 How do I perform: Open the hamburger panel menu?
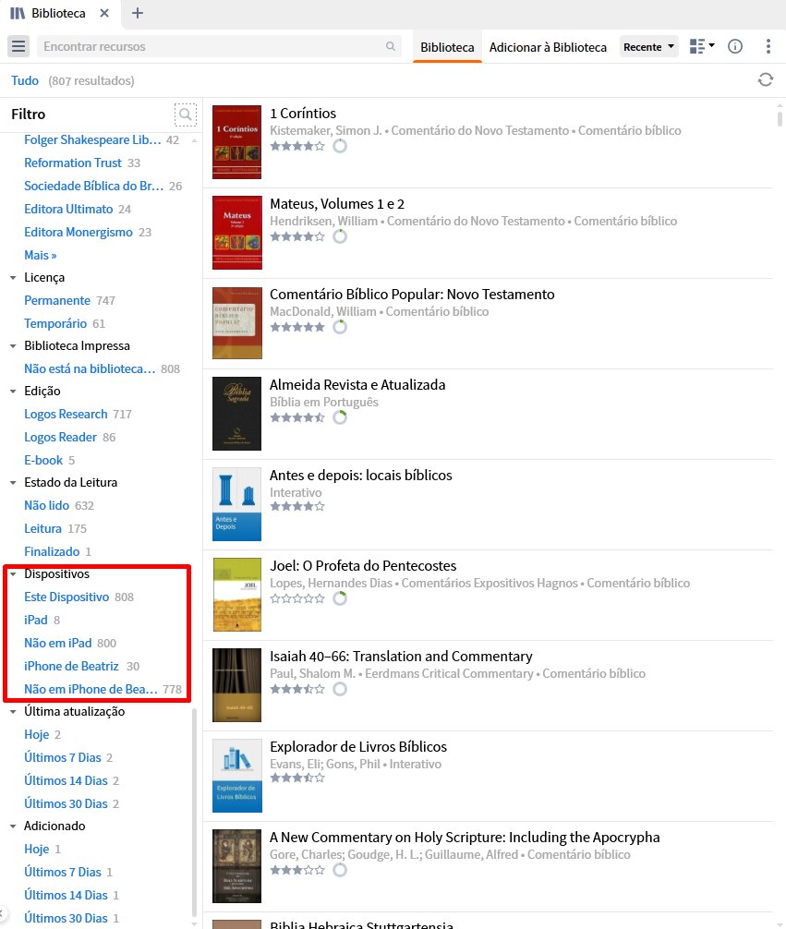pyautogui.click(x=18, y=46)
